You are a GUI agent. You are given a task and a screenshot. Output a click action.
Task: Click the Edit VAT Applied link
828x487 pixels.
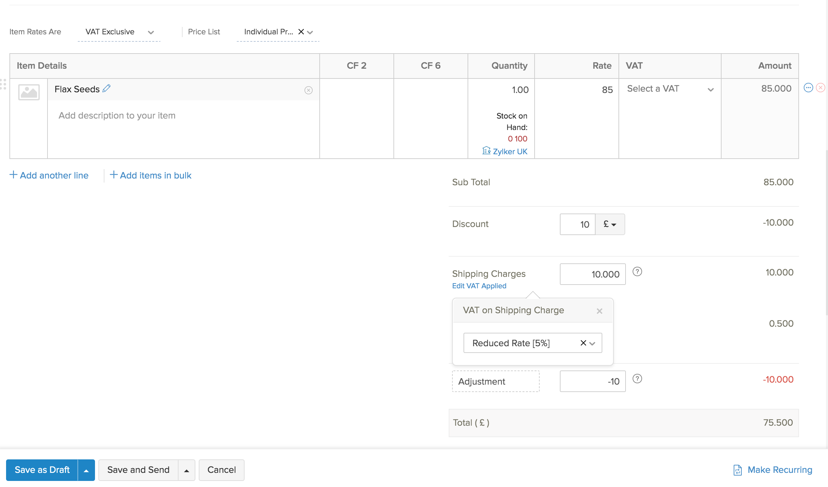point(478,285)
